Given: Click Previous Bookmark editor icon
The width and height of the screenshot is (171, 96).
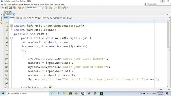Looking at the screenshot, I should click(x=45, y=18).
